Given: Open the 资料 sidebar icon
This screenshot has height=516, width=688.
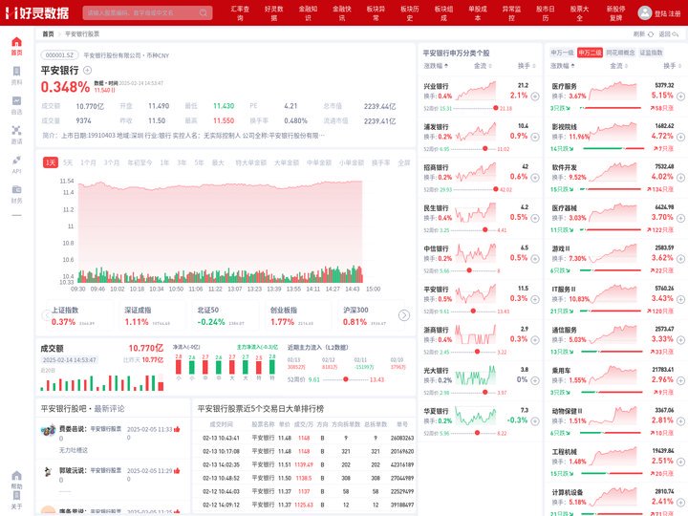Looking at the screenshot, I should coord(16,75).
